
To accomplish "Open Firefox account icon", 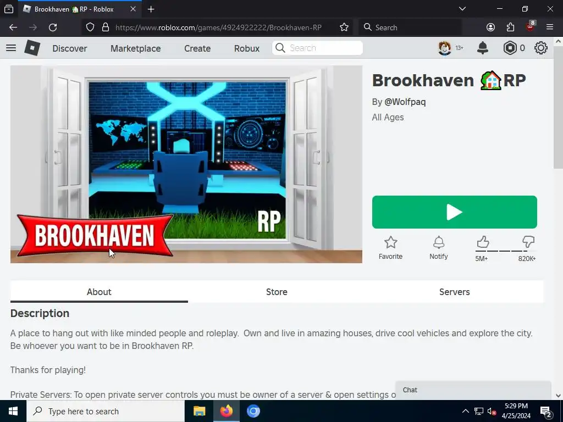I will 490,27.
